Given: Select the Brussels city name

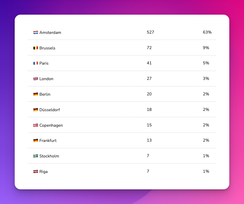Looking at the screenshot, I should [x=47, y=48].
